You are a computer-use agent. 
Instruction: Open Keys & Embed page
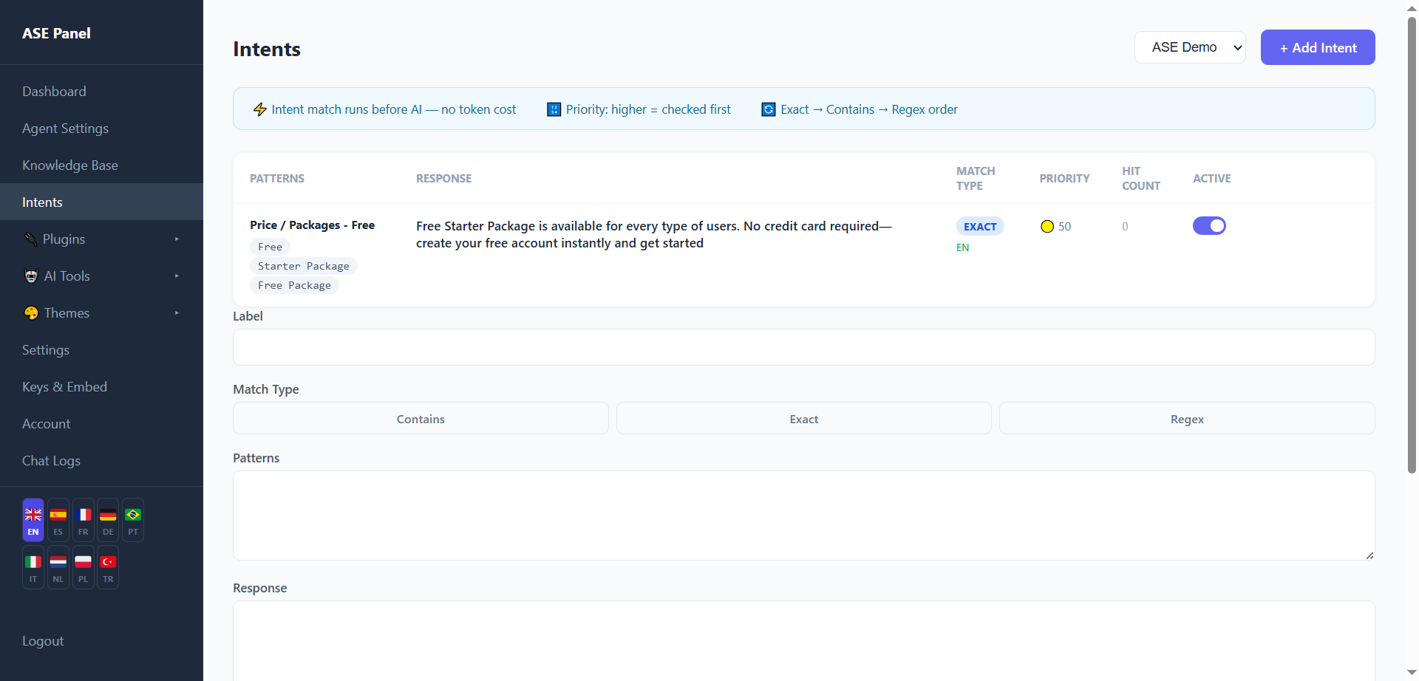[101, 387]
